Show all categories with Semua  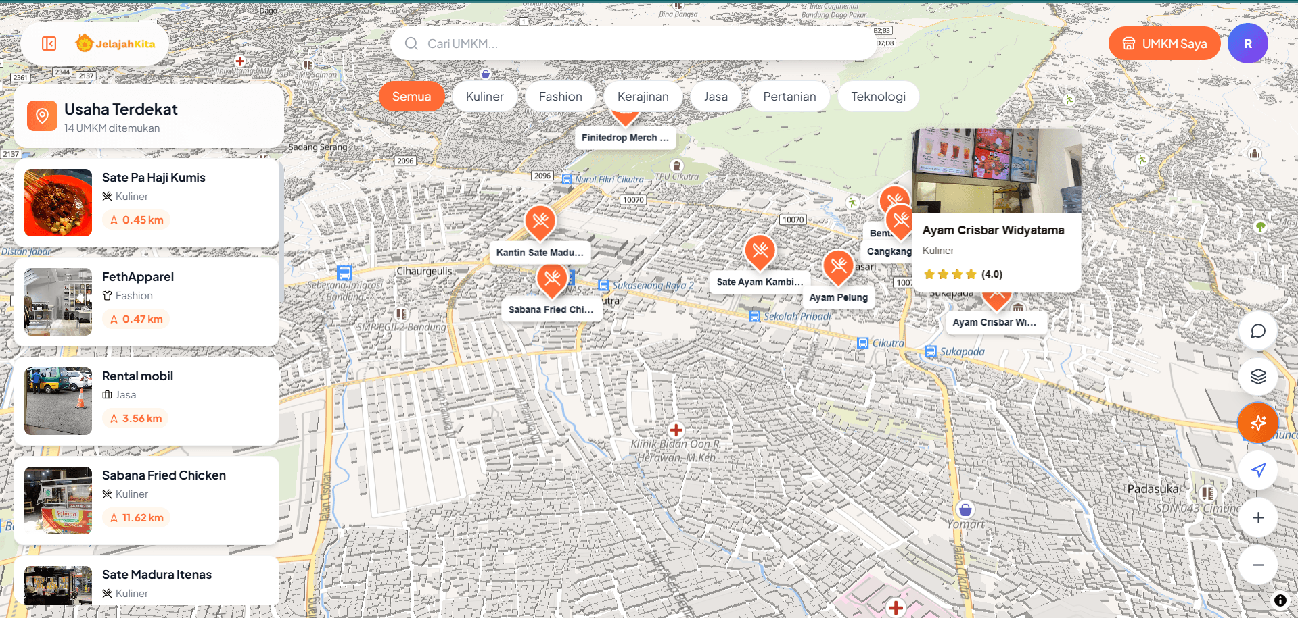411,97
